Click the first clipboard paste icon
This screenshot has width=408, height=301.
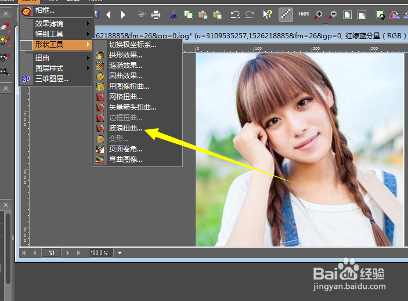[x=203, y=14]
